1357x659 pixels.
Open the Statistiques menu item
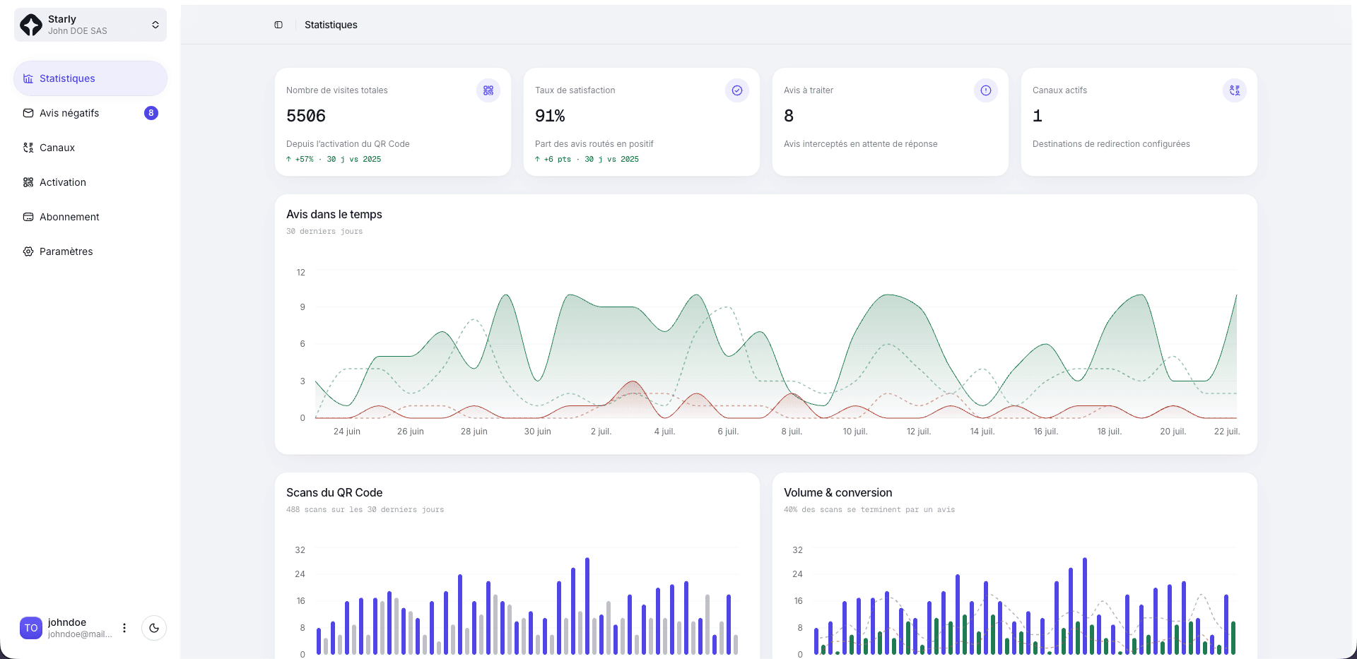[x=90, y=78]
